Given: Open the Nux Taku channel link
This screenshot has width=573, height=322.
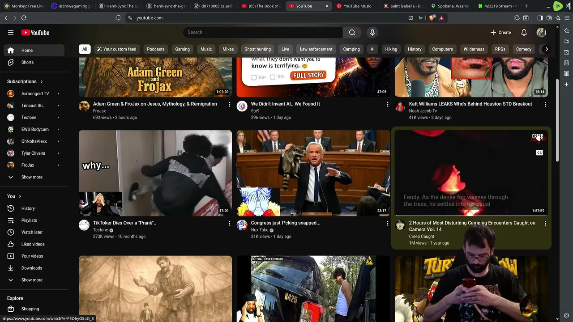Looking at the screenshot, I should coord(260,230).
